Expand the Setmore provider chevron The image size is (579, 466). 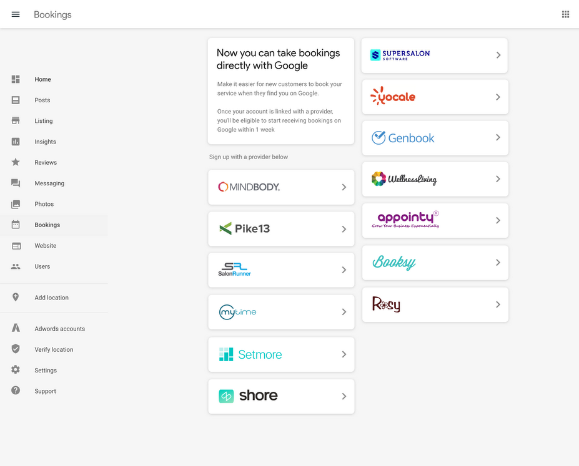tap(344, 354)
